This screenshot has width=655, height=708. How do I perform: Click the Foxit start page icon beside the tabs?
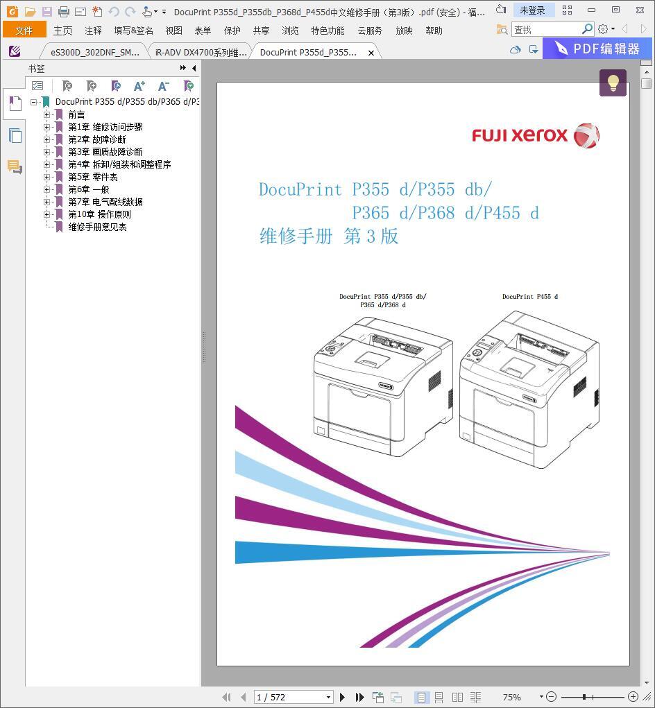[x=15, y=51]
